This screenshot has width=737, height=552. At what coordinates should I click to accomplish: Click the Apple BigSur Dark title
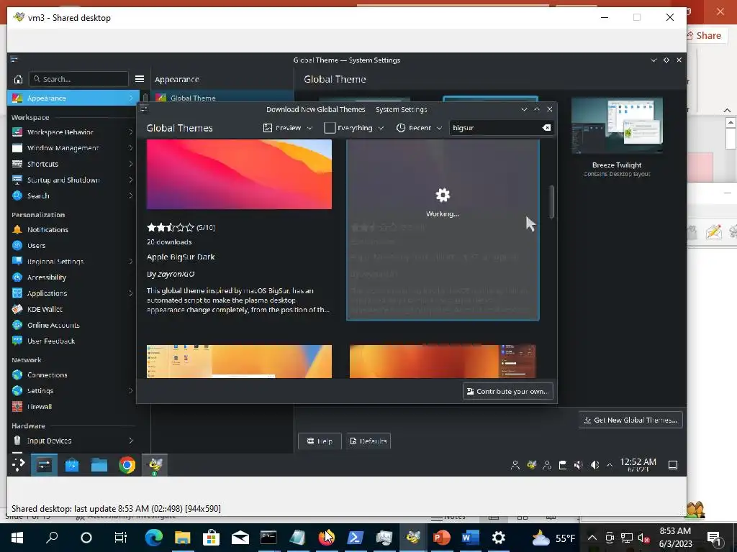pos(181,257)
